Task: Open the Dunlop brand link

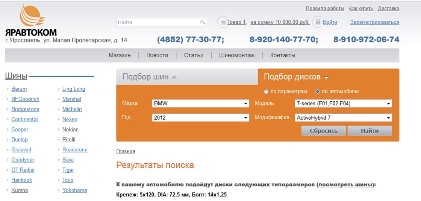Action: tap(19, 140)
